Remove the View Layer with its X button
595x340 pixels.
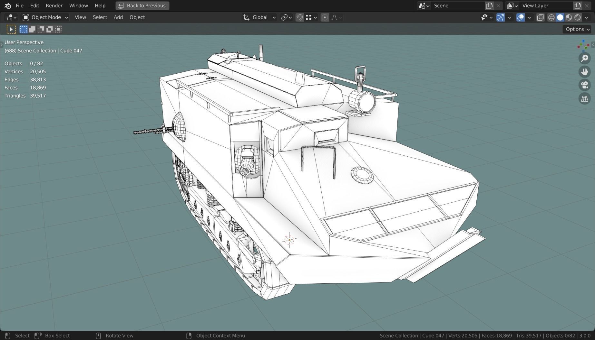[x=587, y=5]
